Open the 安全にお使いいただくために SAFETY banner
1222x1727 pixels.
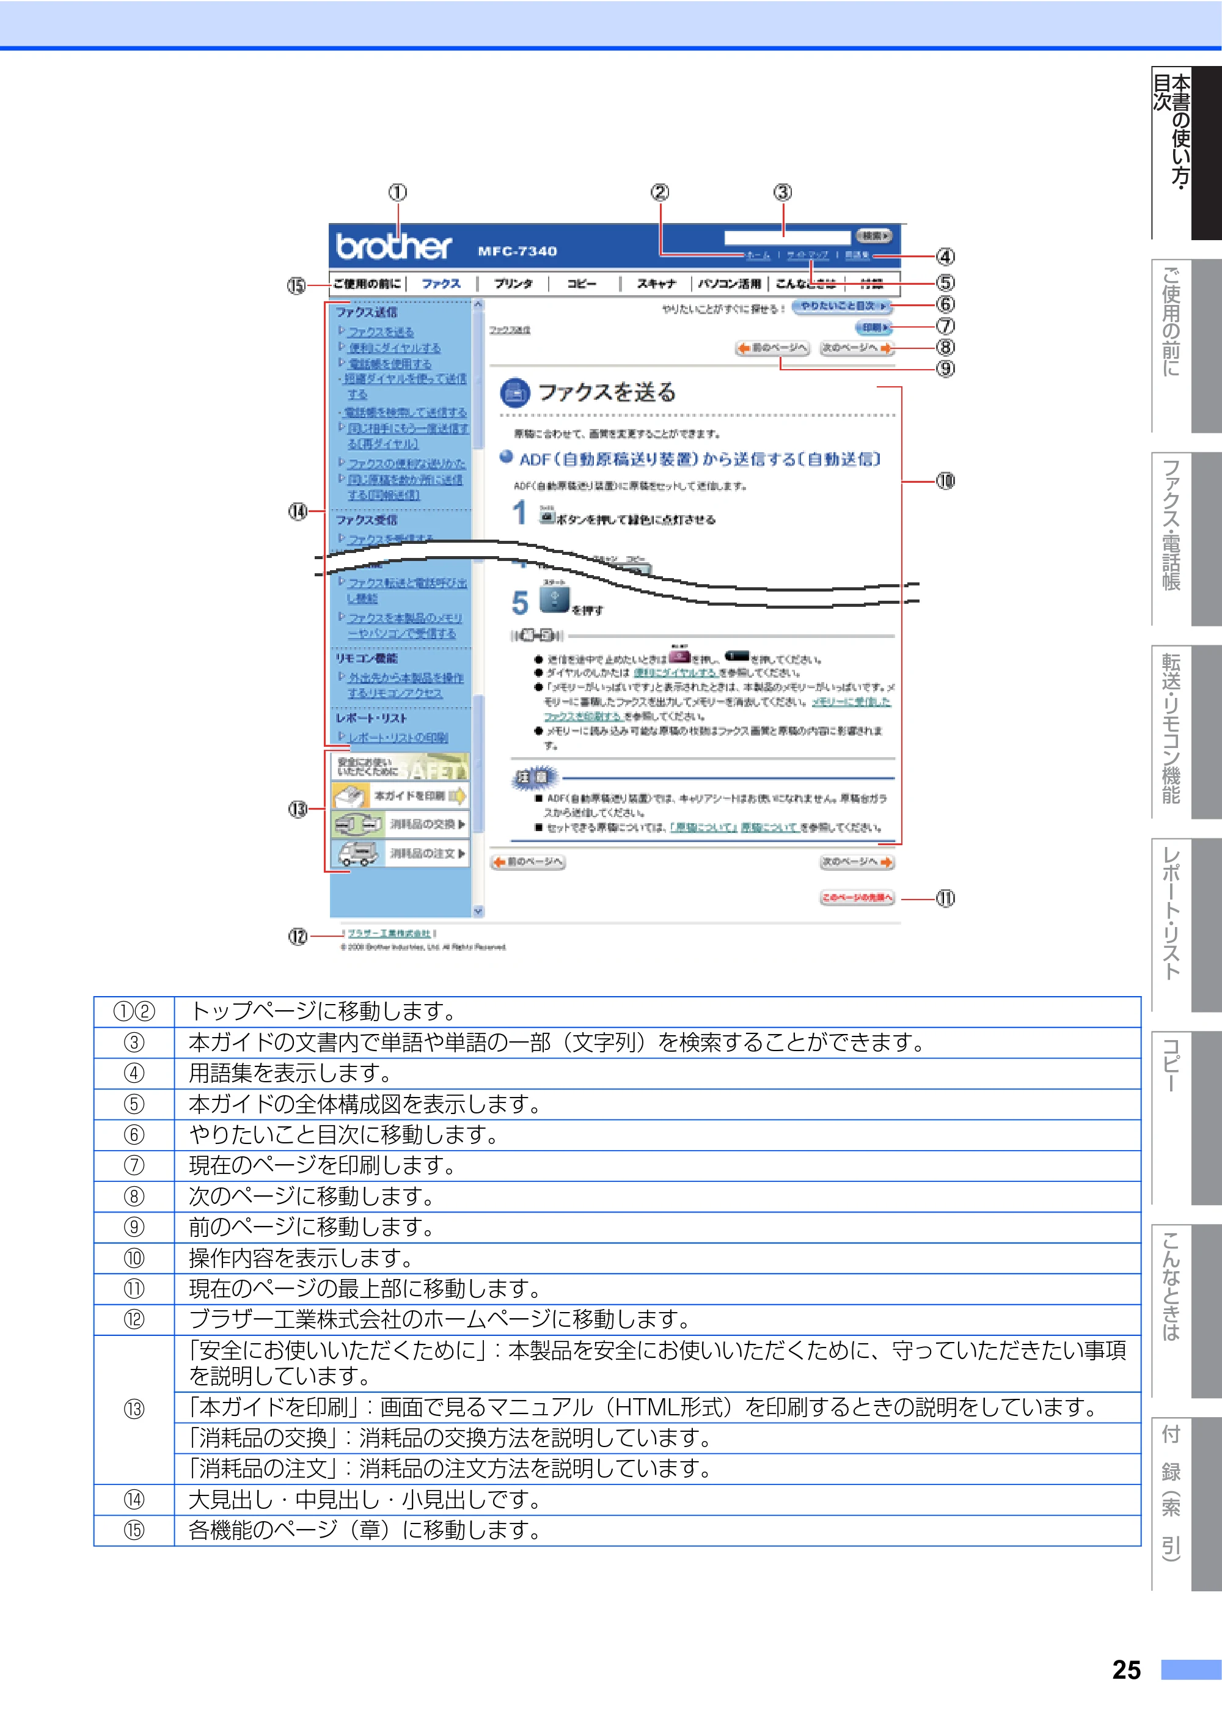(x=400, y=767)
